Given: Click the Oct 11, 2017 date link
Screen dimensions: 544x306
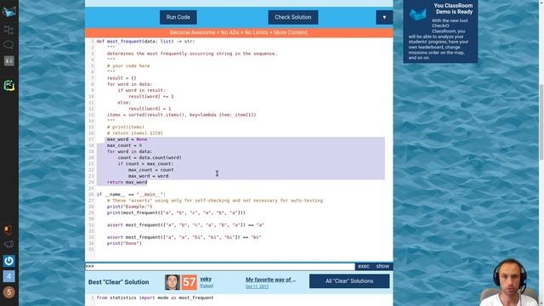Looking at the screenshot, I should [x=257, y=287].
